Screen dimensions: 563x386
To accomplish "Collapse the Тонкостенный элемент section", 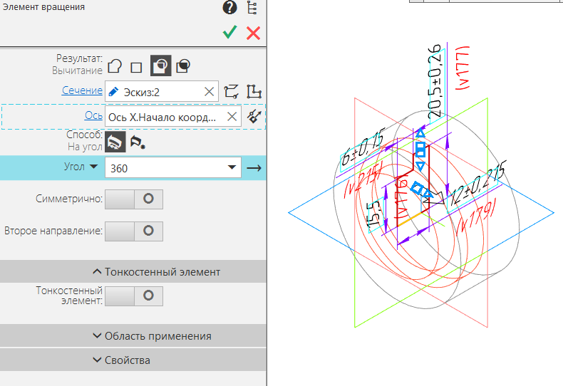I will pos(133,271).
